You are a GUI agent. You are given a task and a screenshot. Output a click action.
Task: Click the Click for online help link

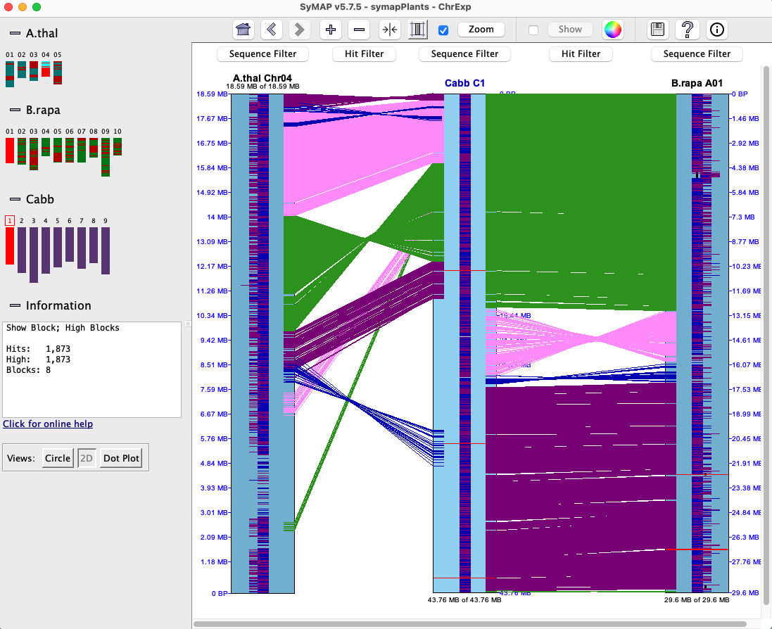click(x=48, y=424)
